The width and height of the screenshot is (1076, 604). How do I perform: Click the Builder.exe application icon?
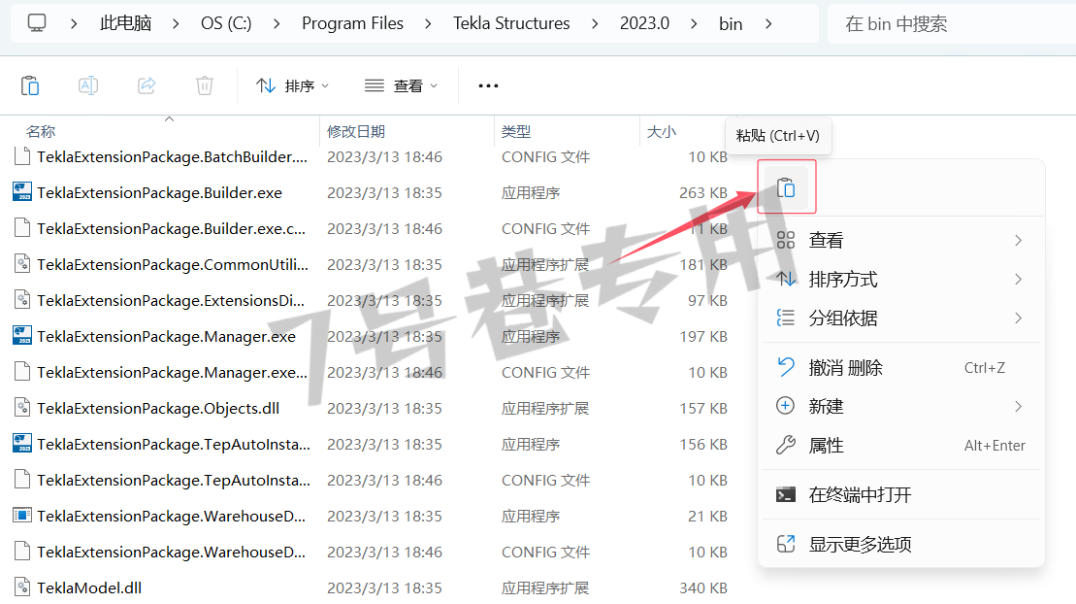point(22,191)
